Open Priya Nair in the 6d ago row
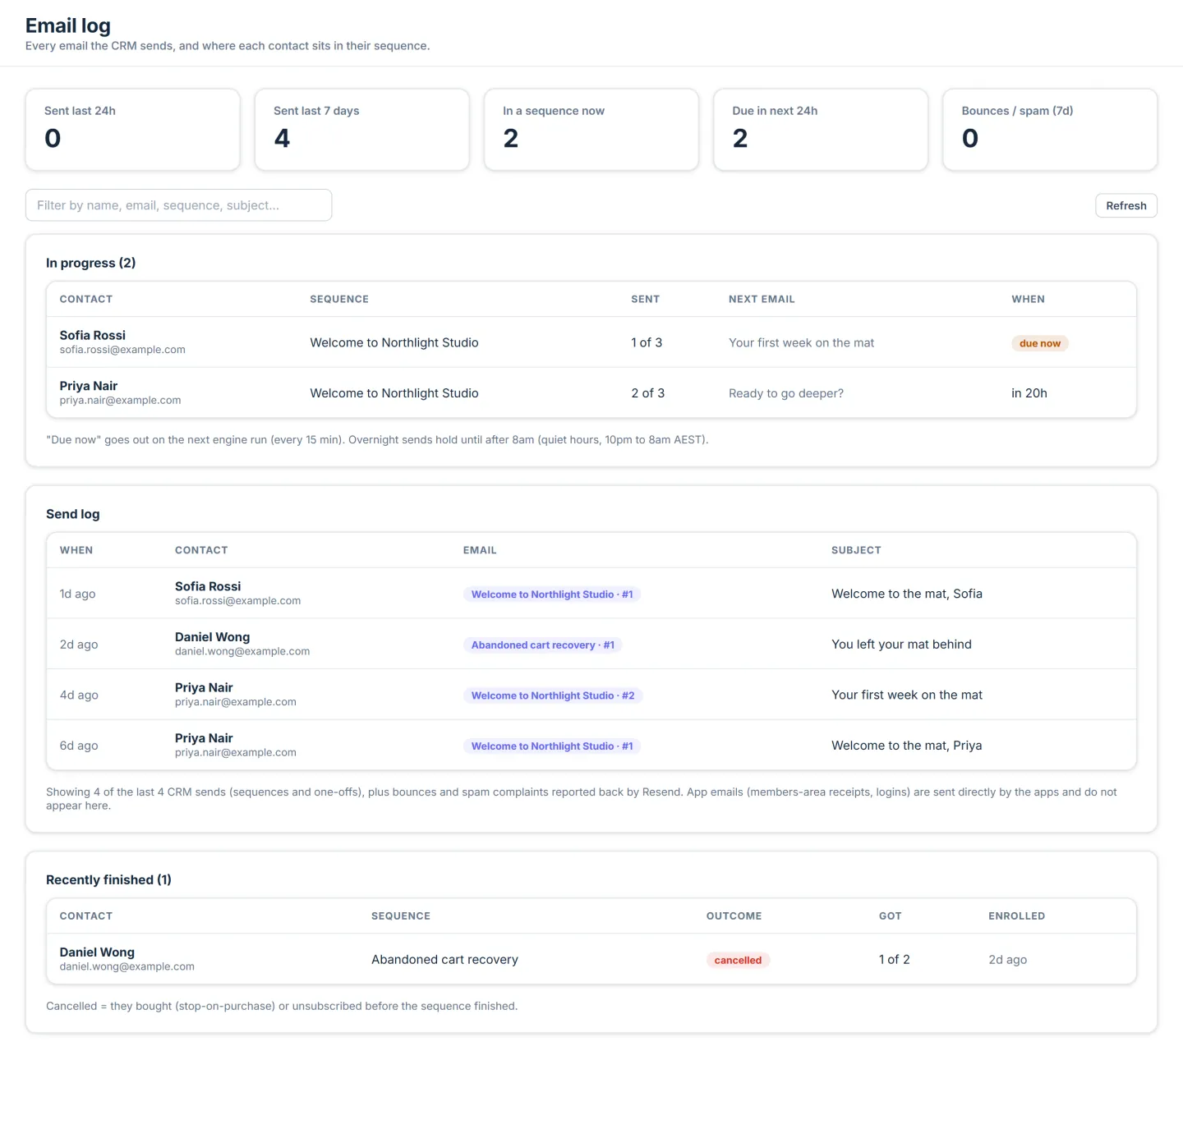The width and height of the screenshot is (1183, 1129). (x=204, y=738)
